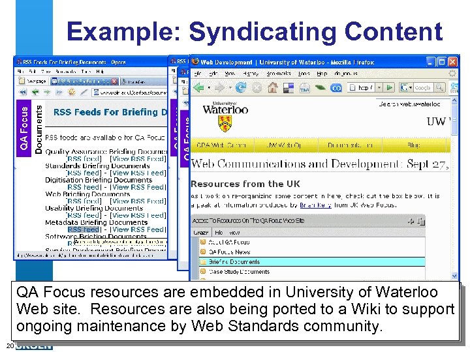The height and width of the screenshot is (352, 470).
Task: Open the Firefox Forward history dropdown arrow
Action: pos(230,88)
